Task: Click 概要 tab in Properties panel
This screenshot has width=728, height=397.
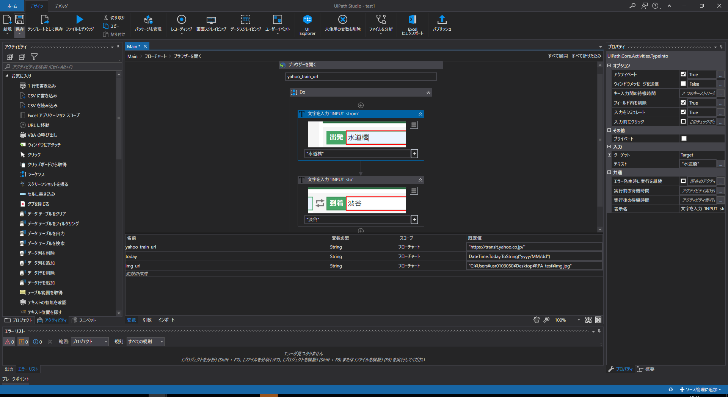Action: coord(646,369)
